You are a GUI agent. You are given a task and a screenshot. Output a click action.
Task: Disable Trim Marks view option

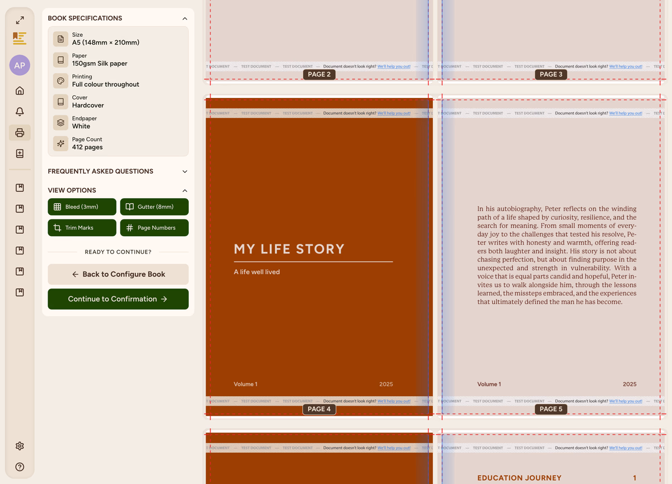(82, 228)
